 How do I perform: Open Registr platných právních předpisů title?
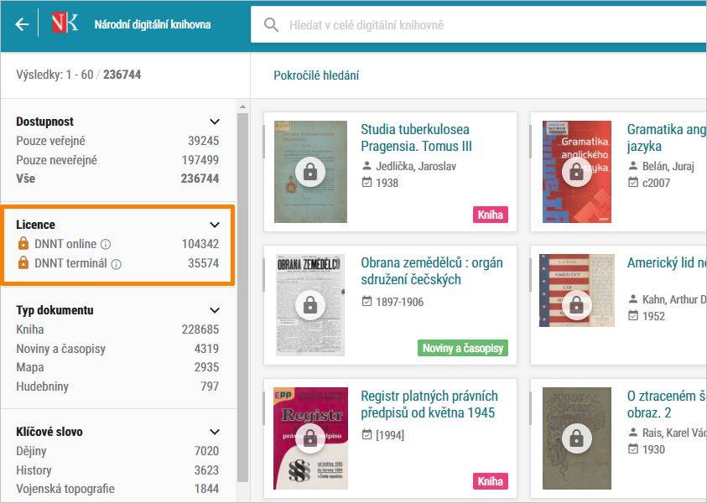[x=429, y=404]
